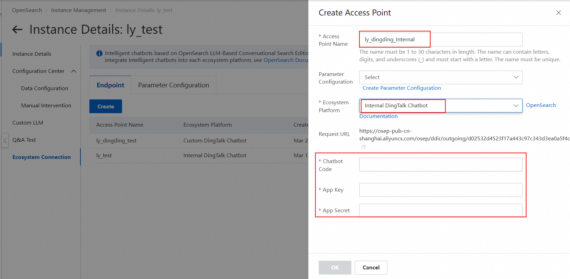Click the Access Point Name text field
The image size is (570, 279).
tap(440, 40)
